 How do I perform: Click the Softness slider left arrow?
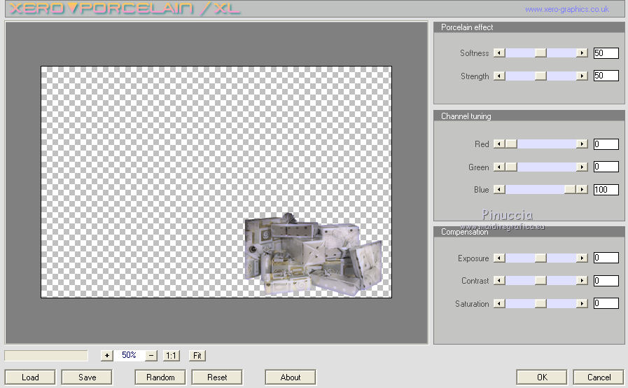point(499,53)
